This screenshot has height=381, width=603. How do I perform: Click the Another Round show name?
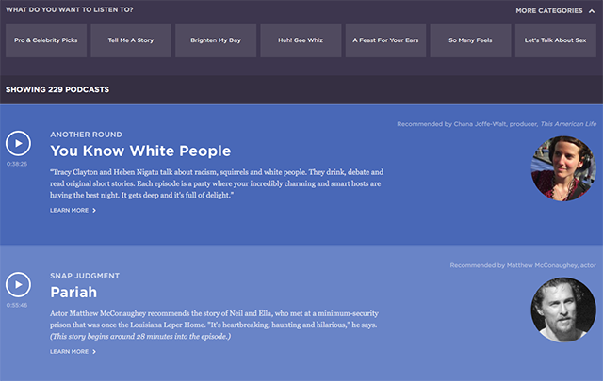pos(86,135)
